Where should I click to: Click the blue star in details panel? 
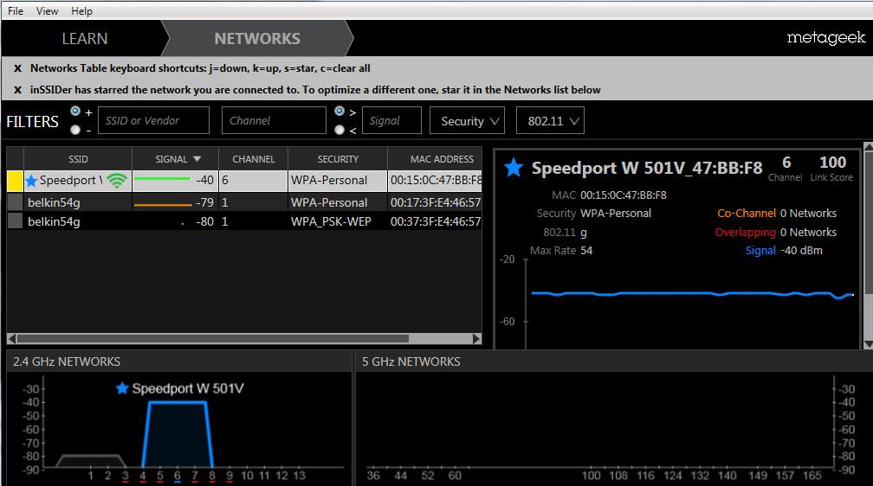(x=514, y=168)
